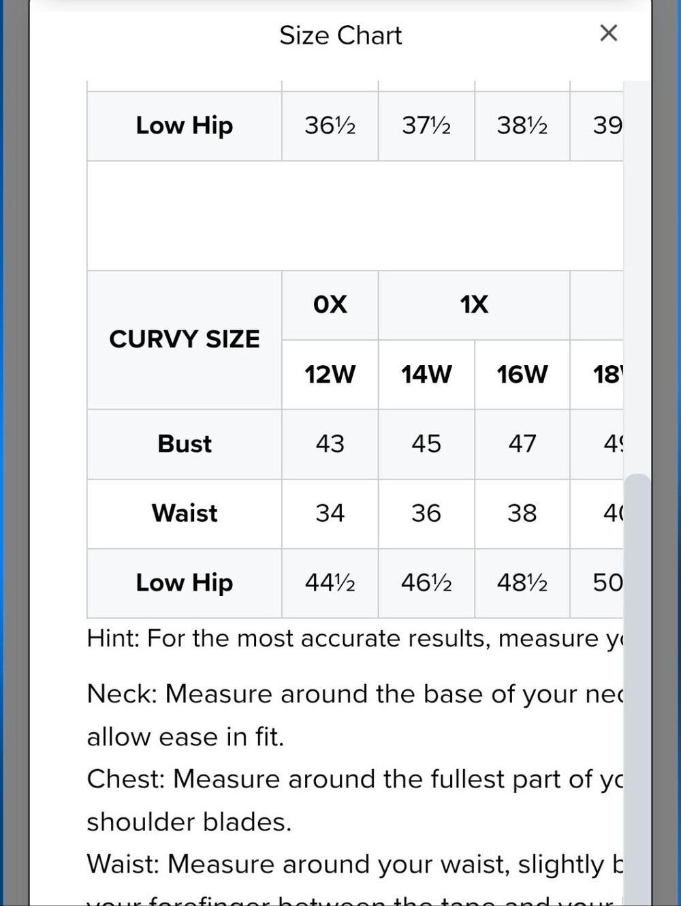Click the 16W size cell
Screen dimensions: 681x906
point(522,375)
